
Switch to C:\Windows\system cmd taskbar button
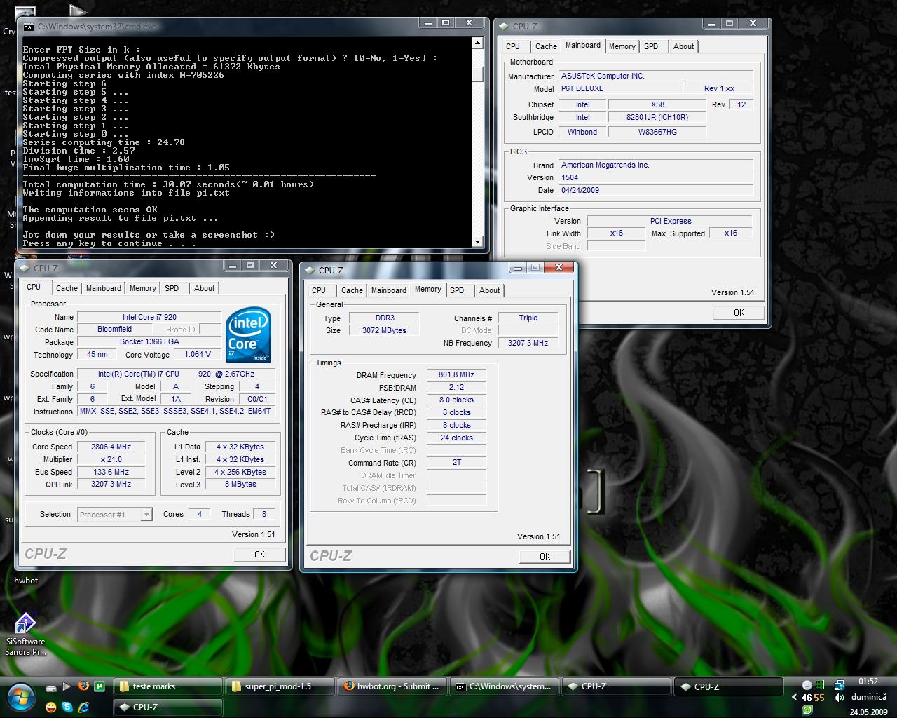(505, 686)
